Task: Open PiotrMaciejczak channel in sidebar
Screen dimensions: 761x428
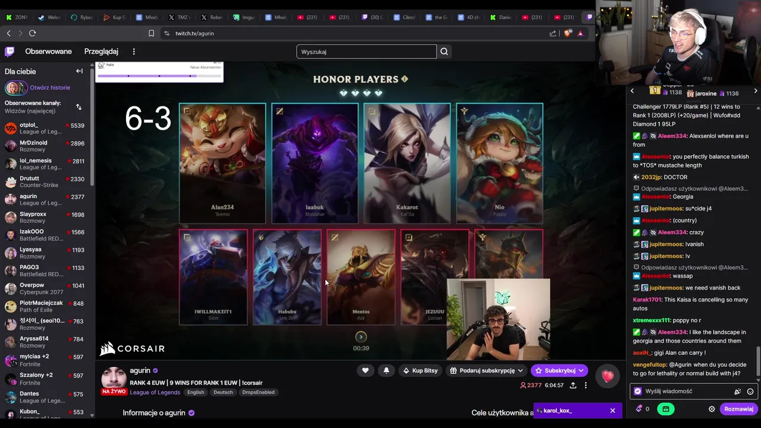Action: [45, 307]
